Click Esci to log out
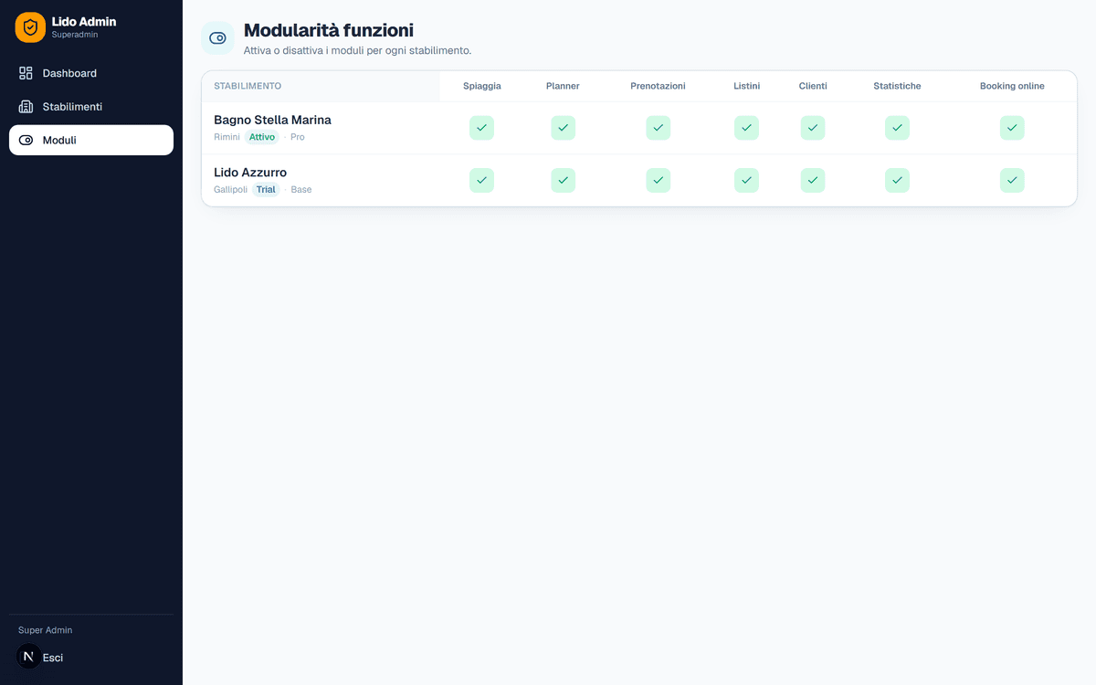The image size is (1096, 685). coord(53,658)
